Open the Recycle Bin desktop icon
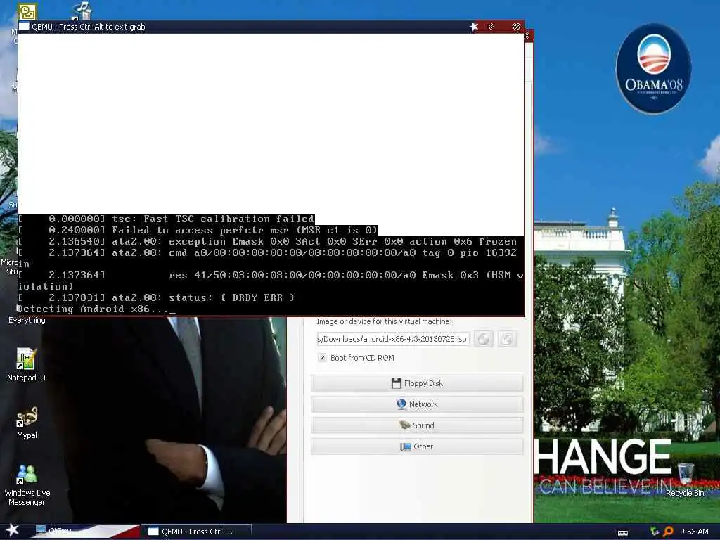The width and height of the screenshot is (720, 540). (685, 480)
